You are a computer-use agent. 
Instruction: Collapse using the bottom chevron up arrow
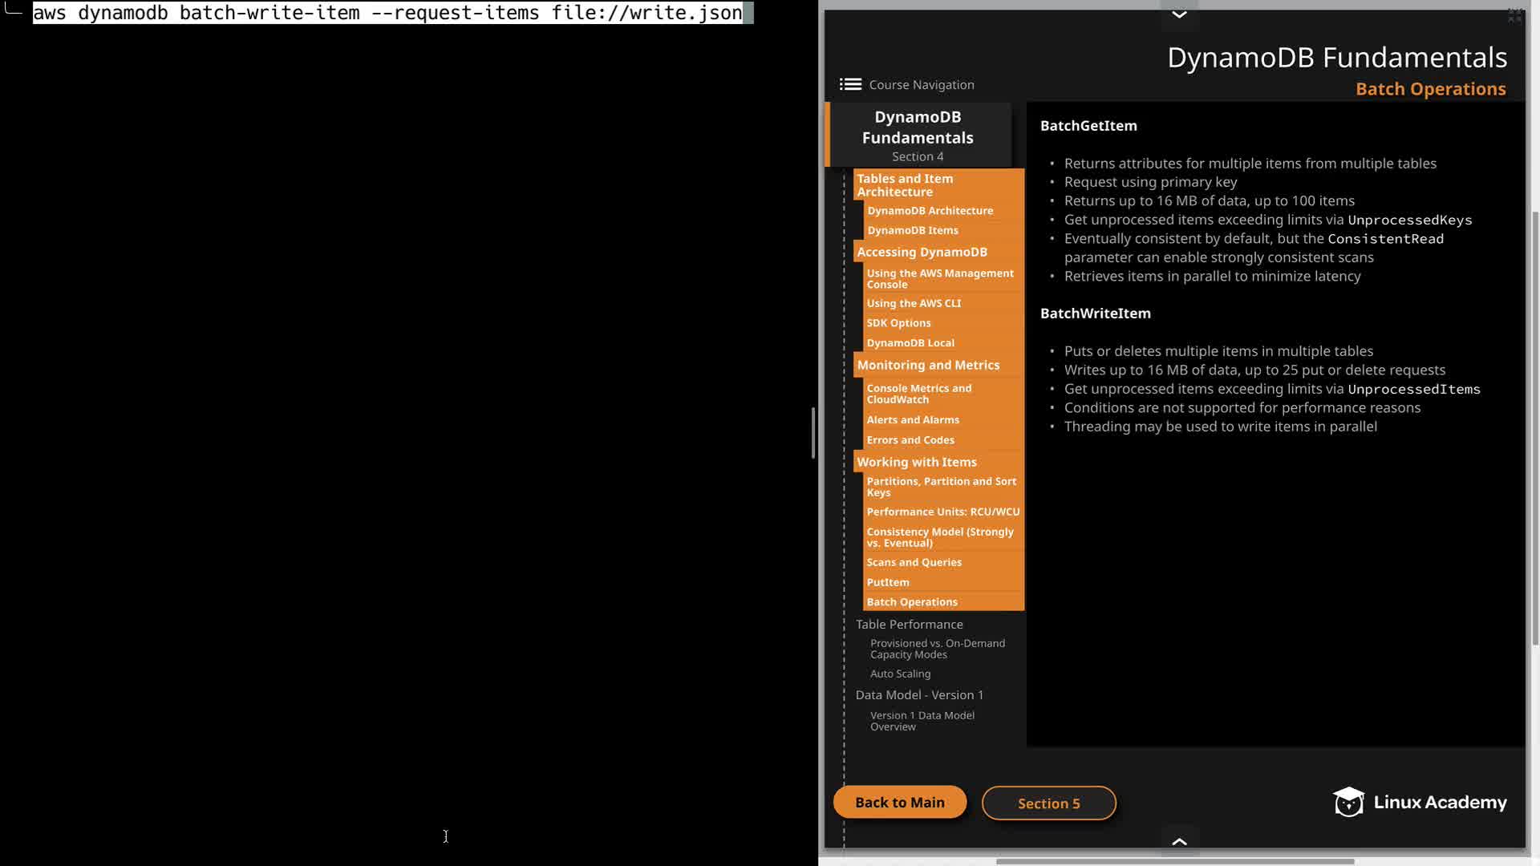point(1179,841)
